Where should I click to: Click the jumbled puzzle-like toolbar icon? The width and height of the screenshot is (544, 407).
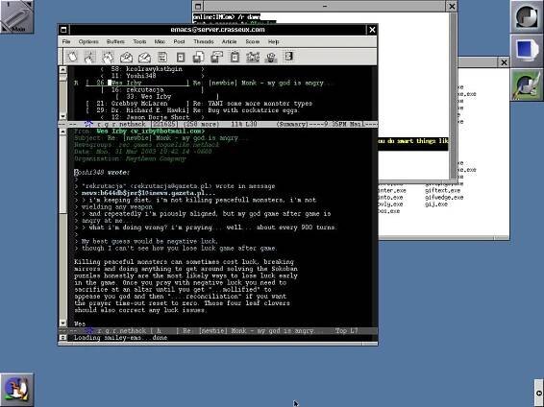click(253, 57)
